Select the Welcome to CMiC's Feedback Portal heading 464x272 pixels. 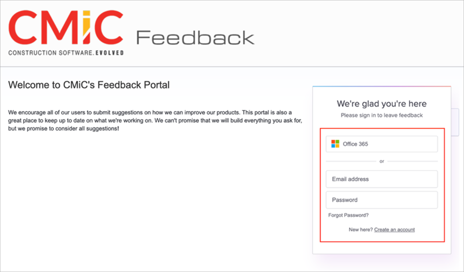click(89, 85)
